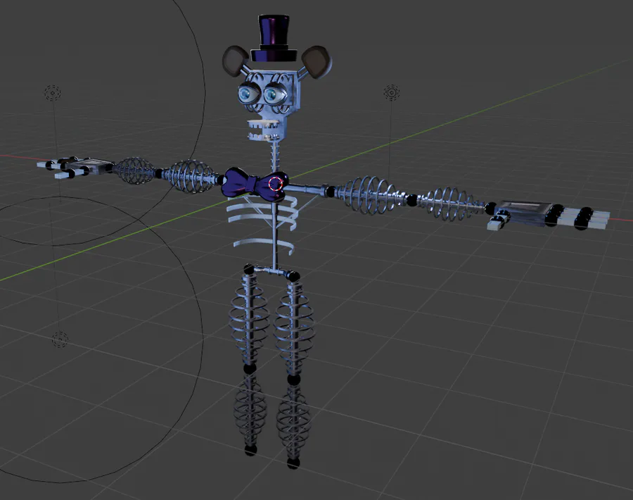The width and height of the screenshot is (633, 500).
Task: Select the mechanical hand nearest the large circles
Action: coord(75,167)
